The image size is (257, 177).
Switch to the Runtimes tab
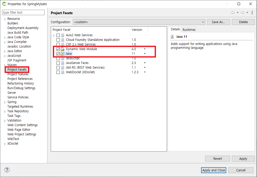tap(189, 30)
